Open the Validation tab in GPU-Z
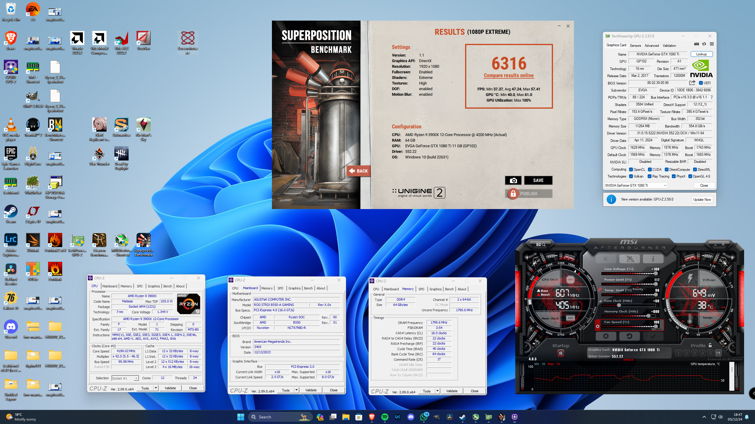This screenshot has width=755, height=424. pos(669,45)
